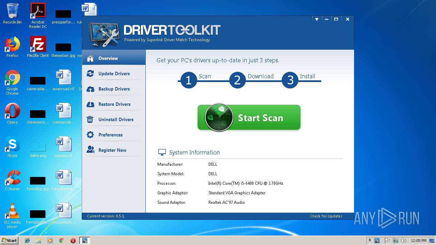436x245 pixels.
Task: Click the Restore Drivers cloud download icon
Action: coord(90,104)
